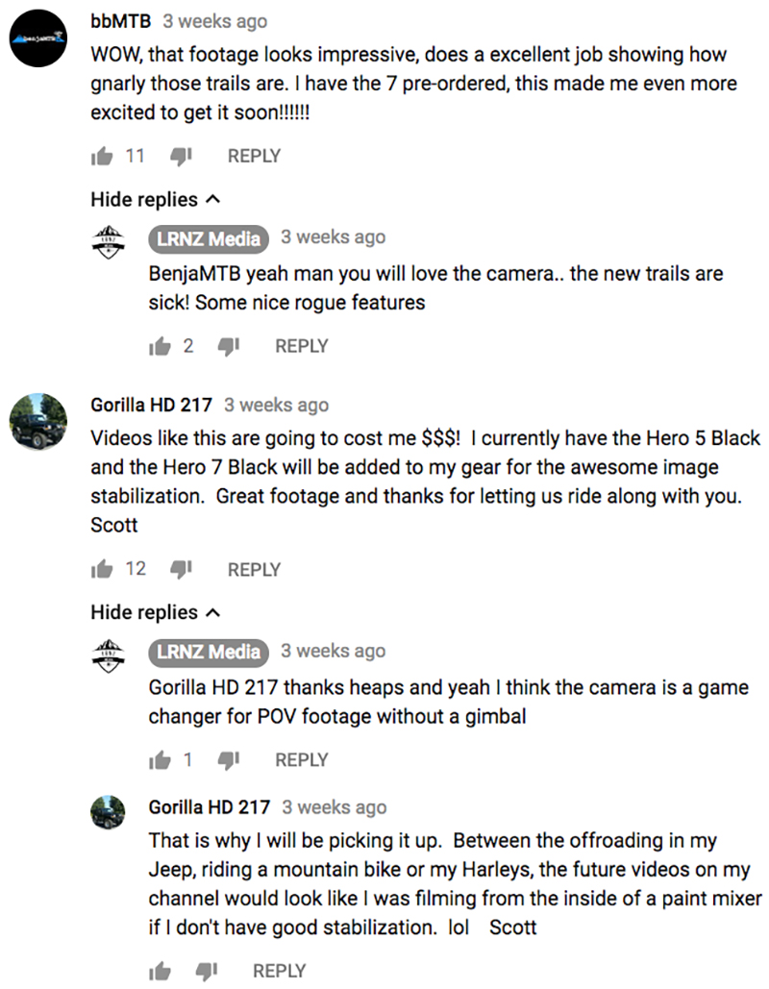Like LRNZ Media's reply to BenjaMTB
The image size is (769, 989).
click(160, 346)
